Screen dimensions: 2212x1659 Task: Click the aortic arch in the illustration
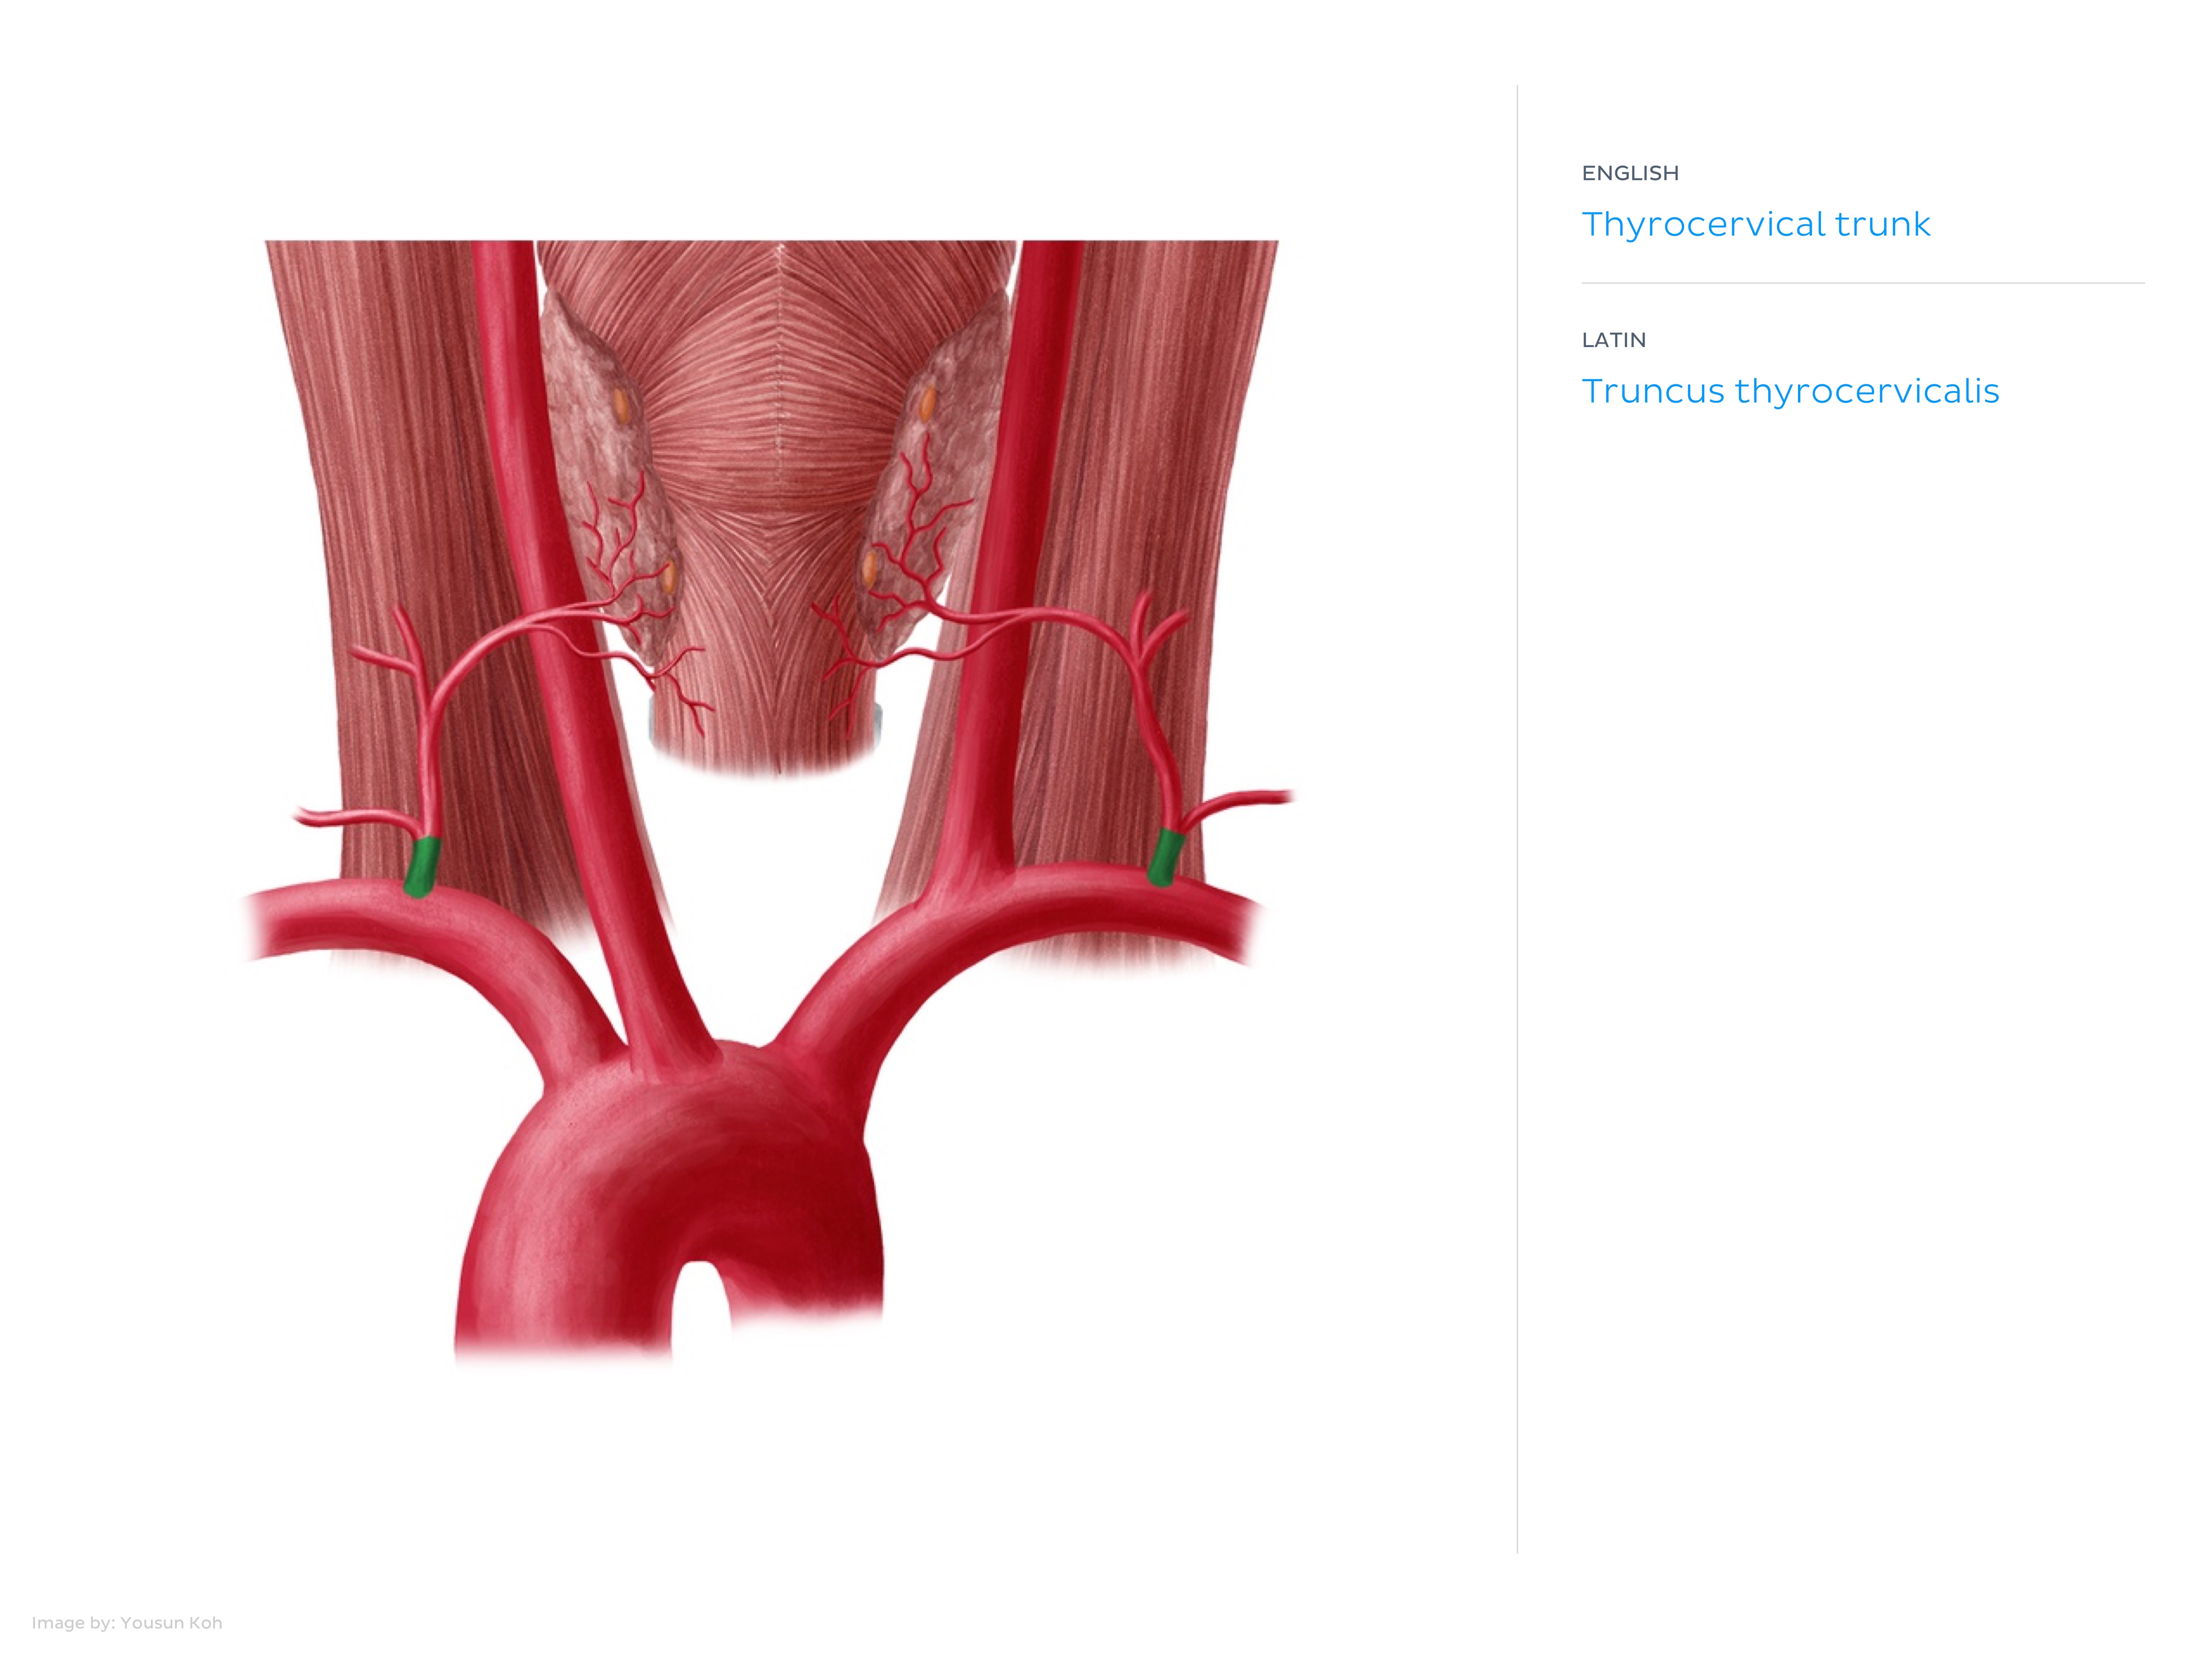[x=670, y=1190]
